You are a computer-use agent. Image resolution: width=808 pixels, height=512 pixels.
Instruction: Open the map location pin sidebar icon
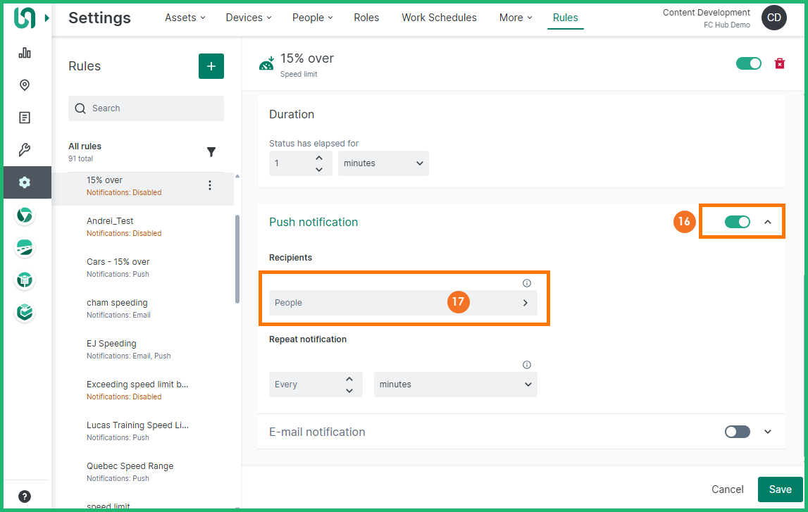pyautogui.click(x=25, y=85)
